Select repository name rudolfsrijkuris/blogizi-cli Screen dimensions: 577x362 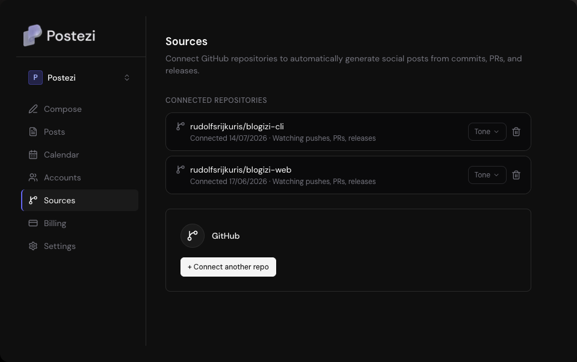[237, 126]
